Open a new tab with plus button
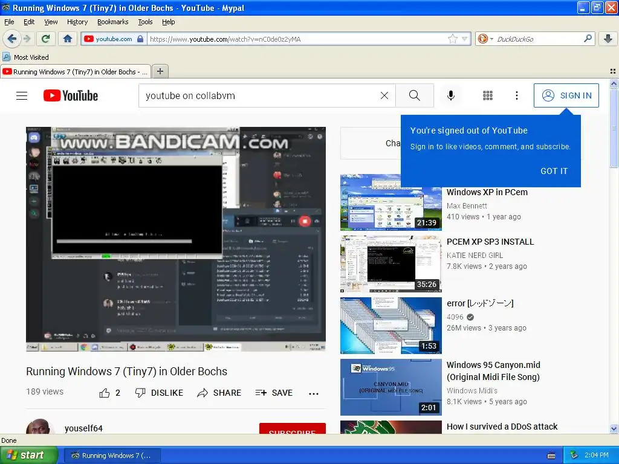 coord(160,71)
